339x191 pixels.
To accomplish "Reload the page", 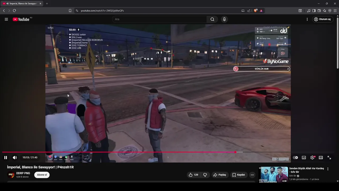I will click(14, 11).
